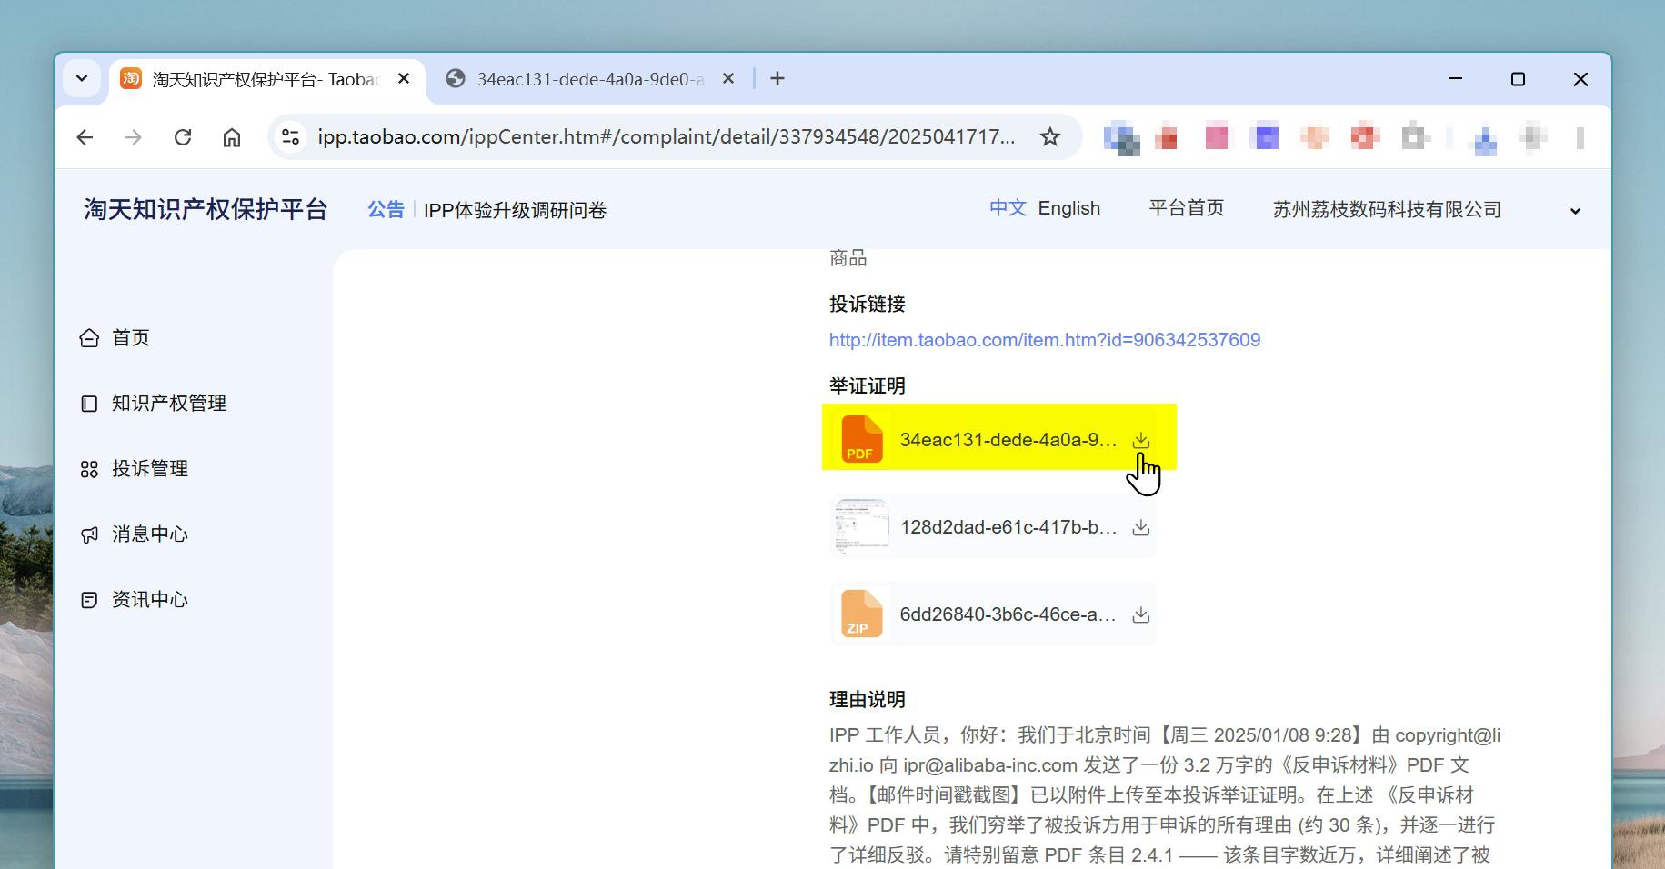
Task: Close the 淘天知识产权保护平台 tab
Action: (x=404, y=79)
